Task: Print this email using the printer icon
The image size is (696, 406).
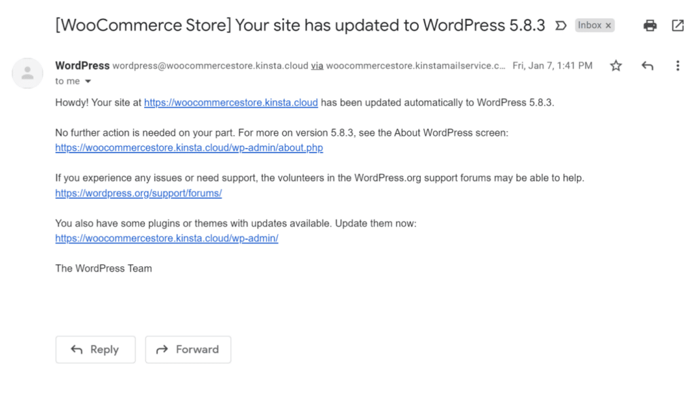Action: (x=650, y=26)
